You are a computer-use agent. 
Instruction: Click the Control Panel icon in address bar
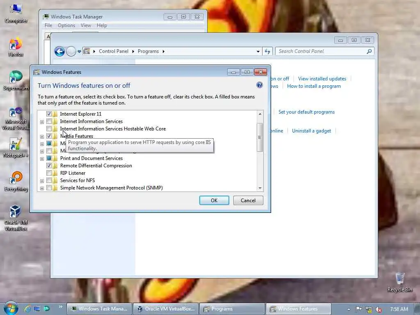[87, 51]
